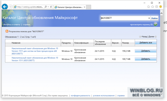
Task: Click the basket icon next to корзину
Action: [155, 24]
